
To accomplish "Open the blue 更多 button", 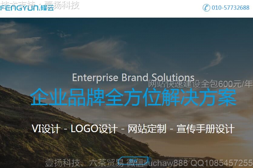I will point(135,160).
